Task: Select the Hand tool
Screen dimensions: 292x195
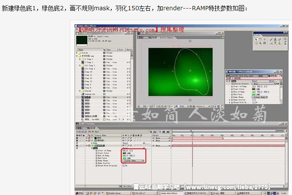Action: 256,43
